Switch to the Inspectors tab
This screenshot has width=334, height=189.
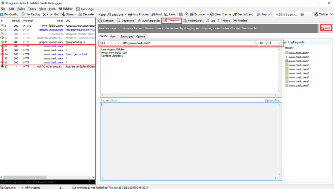tap(126, 20)
